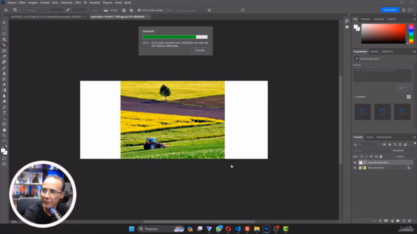Click the reset crop arrow icon
Screen dimensions: 417x234
[x=243, y=10]
